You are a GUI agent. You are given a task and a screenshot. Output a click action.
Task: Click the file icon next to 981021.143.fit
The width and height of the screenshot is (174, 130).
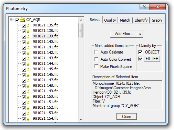pos(28,59)
